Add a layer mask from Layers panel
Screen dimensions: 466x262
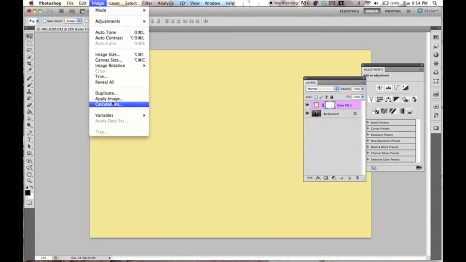point(326,178)
